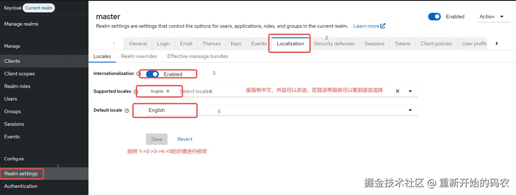516x195 pixels.
Task: Click the Current realm badge
Action: tap(39, 8)
